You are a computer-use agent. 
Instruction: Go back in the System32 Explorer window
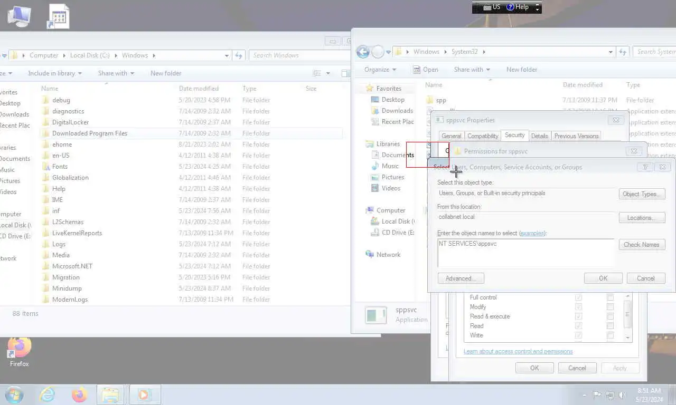pos(363,52)
